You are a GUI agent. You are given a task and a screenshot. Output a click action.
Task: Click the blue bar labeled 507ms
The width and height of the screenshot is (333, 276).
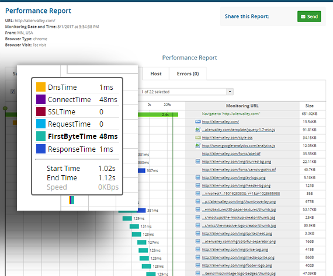coord(141,170)
